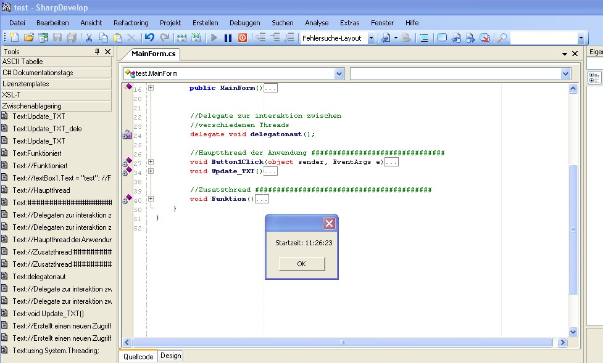This screenshot has width=603, height=363.
Task: Click the New File toolbar icon
Action: click(x=14, y=38)
